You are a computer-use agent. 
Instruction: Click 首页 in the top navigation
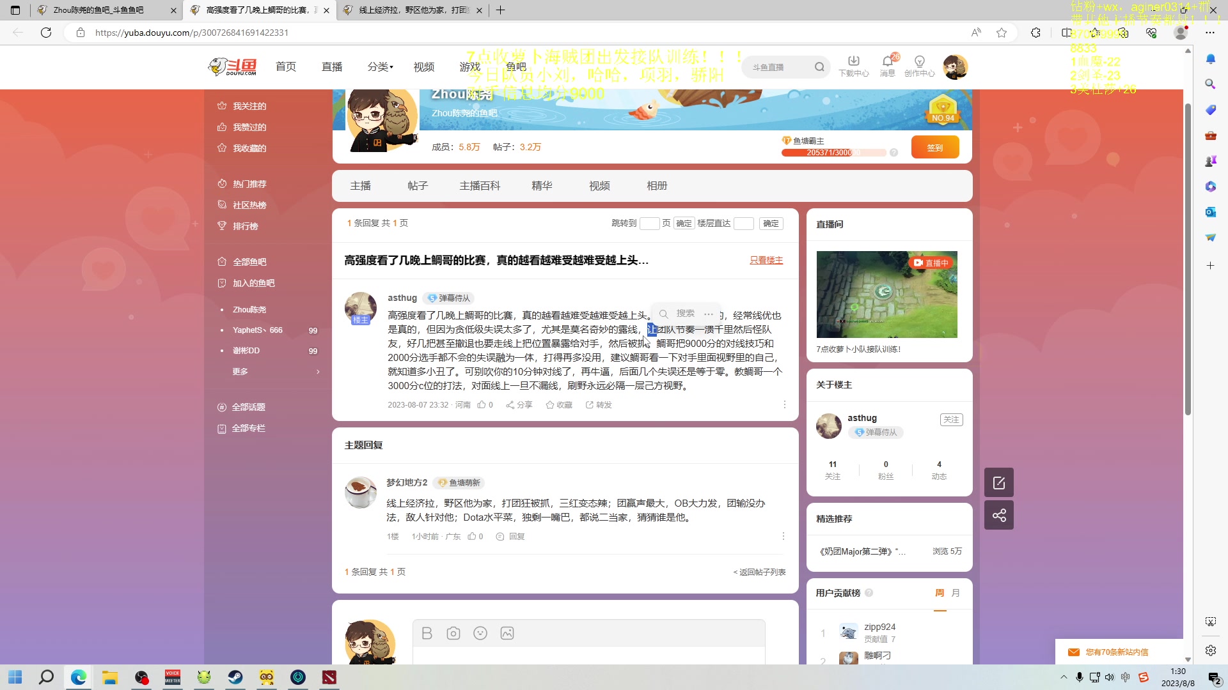286,67
